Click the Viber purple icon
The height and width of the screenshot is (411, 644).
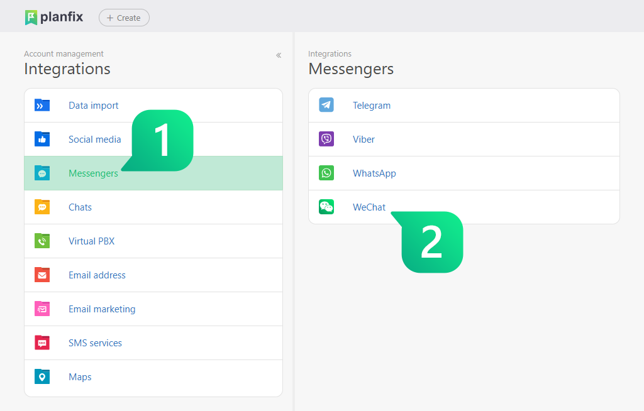(x=326, y=139)
